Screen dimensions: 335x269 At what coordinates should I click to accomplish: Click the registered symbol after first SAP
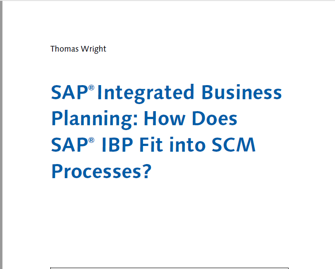click(91, 88)
